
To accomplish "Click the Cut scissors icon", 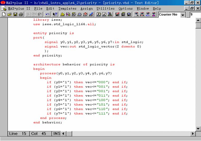I will click(x=28, y=14).
